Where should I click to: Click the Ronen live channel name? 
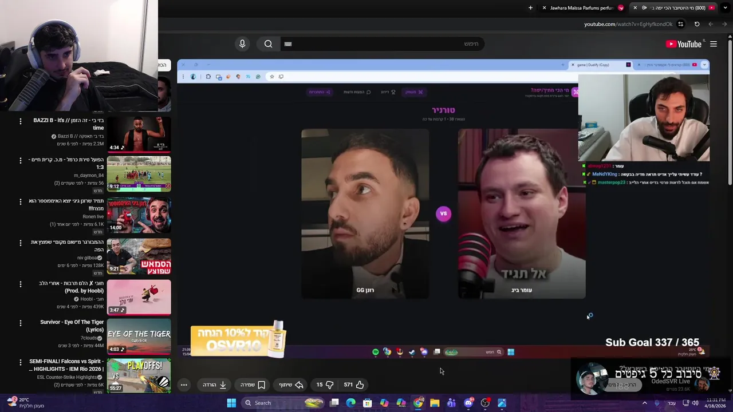tap(93, 217)
